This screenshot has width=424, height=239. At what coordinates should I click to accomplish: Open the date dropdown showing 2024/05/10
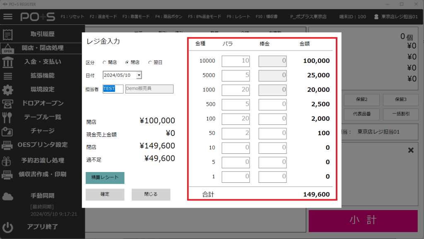click(139, 75)
